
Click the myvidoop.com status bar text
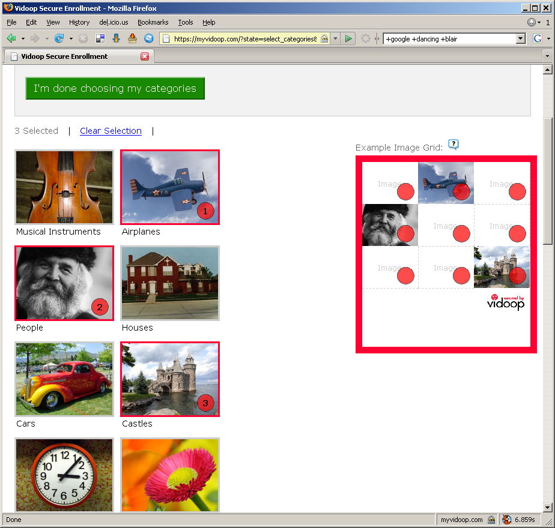461,520
